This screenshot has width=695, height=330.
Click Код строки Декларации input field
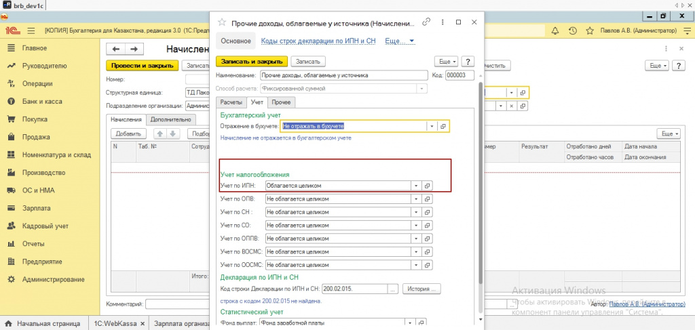pyautogui.click(x=354, y=289)
